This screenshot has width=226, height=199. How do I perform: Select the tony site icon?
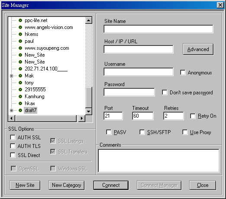[20, 83]
